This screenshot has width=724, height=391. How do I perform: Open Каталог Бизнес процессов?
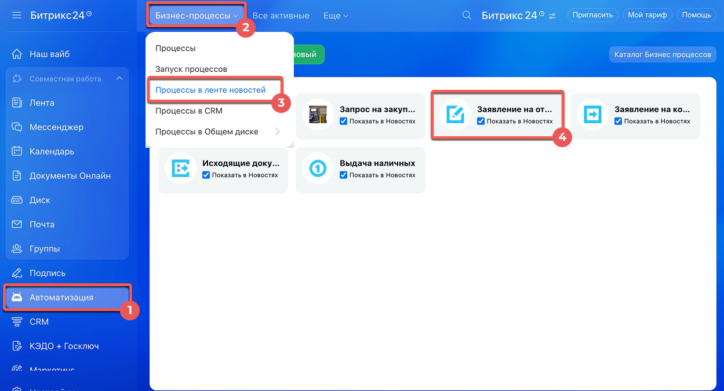tap(663, 54)
